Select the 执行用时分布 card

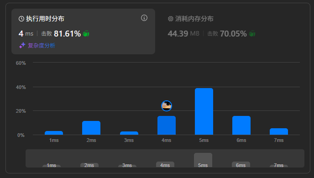tap(84, 31)
